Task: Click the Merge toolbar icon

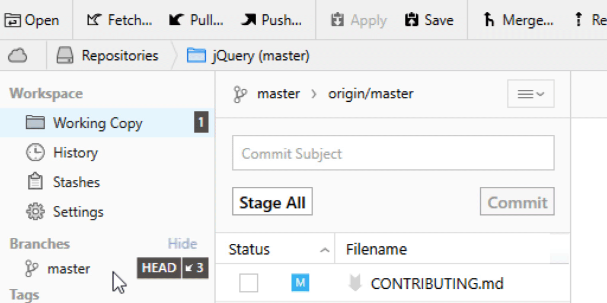Action: coord(489,20)
